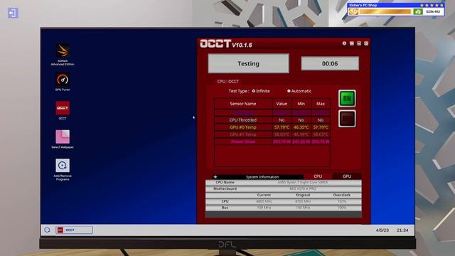The image size is (455, 256).
Task: Click the Sensor Name column header
Action: click(x=243, y=104)
